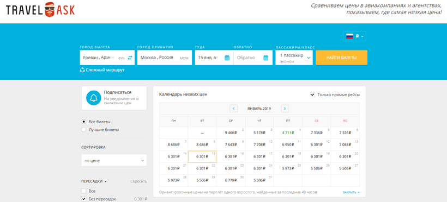Open calendar icon in the Туда date field
This screenshot has height=202, width=447.
227,58
